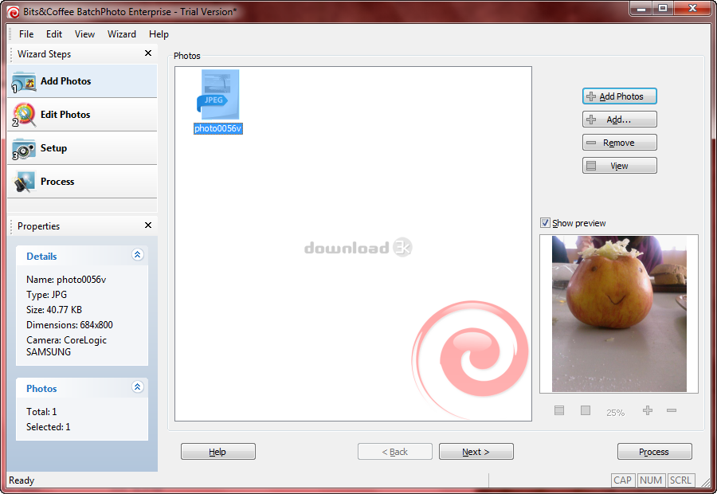Click the Details section header

[x=82, y=256]
